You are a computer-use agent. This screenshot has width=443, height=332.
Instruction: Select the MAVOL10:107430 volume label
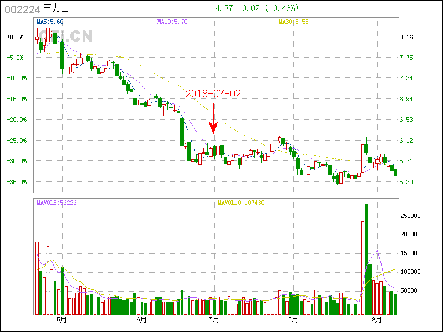[241, 203]
